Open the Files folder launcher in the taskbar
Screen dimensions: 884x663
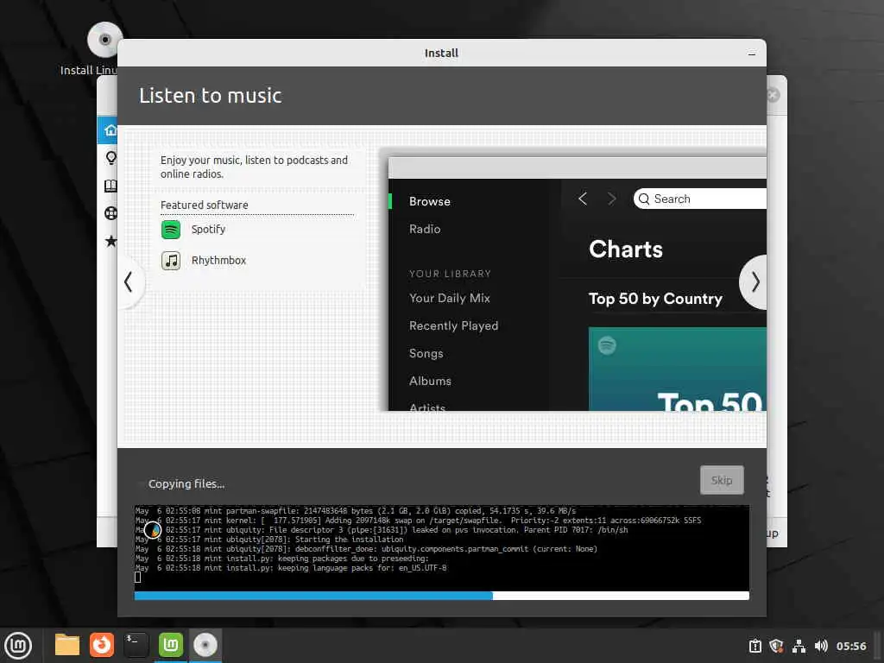[67, 645]
